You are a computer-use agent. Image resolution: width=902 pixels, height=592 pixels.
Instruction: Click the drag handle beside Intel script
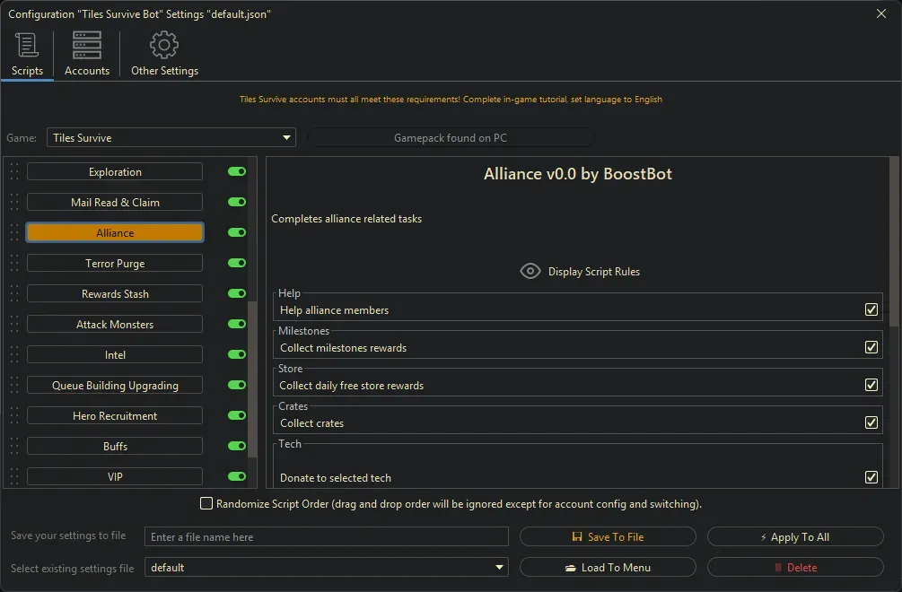click(14, 355)
